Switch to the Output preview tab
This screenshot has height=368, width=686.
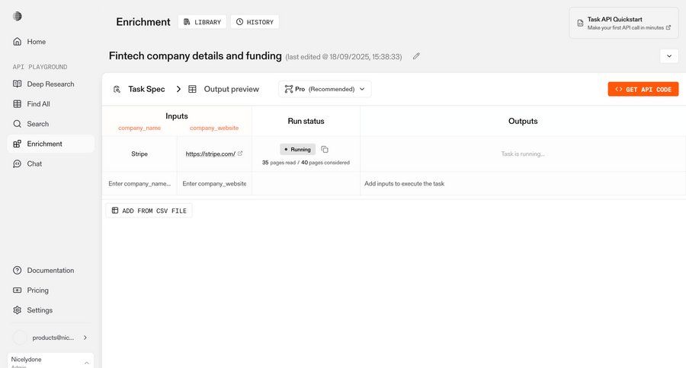(x=223, y=89)
